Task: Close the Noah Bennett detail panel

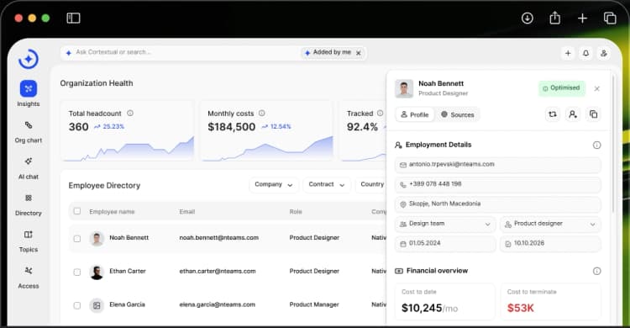Action: pos(596,88)
